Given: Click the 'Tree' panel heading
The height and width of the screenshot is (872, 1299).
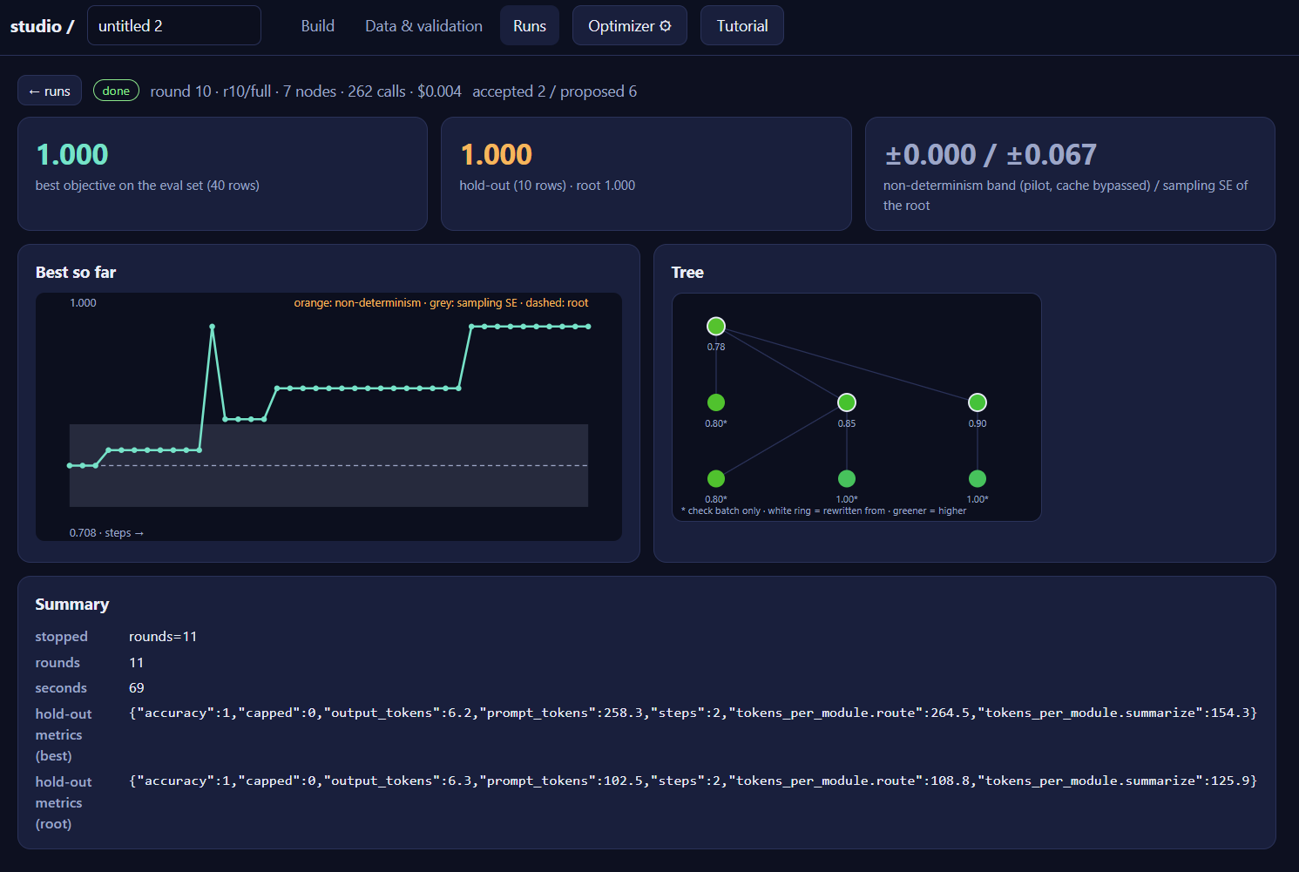Looking at the screenshot, I should click(687, 273).
